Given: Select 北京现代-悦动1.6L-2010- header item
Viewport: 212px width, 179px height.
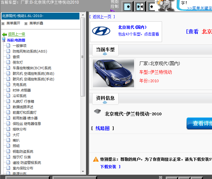Looking at the screenshot, I should (x=40, y=16).
